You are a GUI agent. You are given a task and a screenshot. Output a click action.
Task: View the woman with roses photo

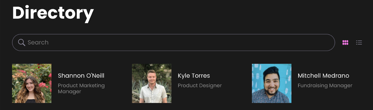32,84
